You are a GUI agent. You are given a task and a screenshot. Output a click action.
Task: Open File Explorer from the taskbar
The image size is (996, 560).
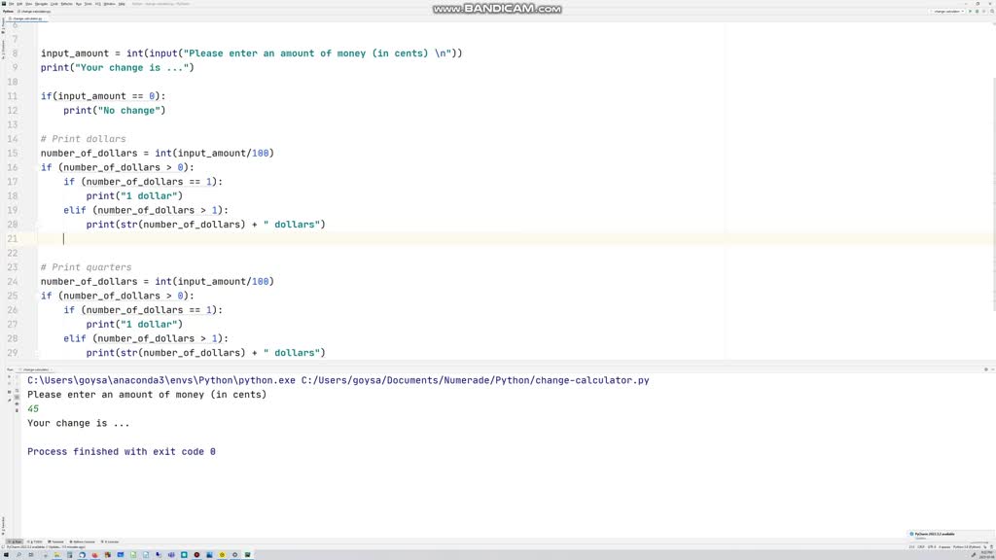pos(56,555)
